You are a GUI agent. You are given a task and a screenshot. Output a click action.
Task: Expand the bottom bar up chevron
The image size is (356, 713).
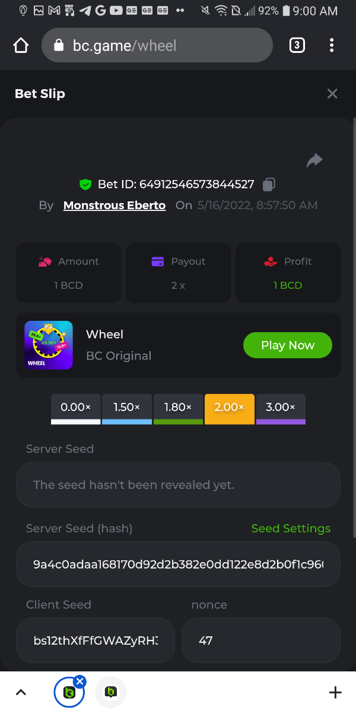21,692
